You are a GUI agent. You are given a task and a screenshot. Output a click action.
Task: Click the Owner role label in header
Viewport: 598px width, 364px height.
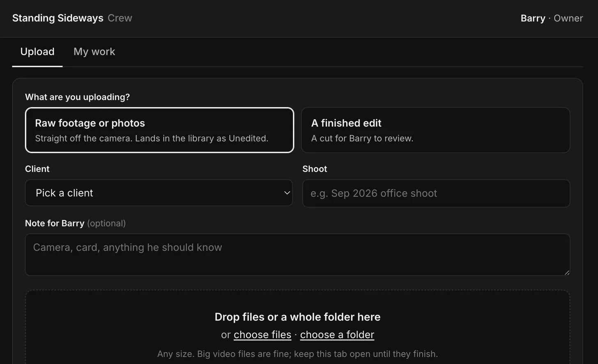tap(568, 18)
